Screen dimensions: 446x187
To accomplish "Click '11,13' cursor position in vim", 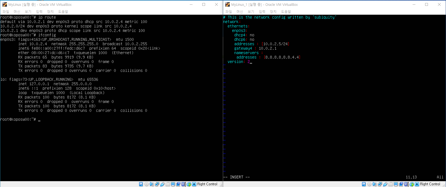I will point(411,177).
